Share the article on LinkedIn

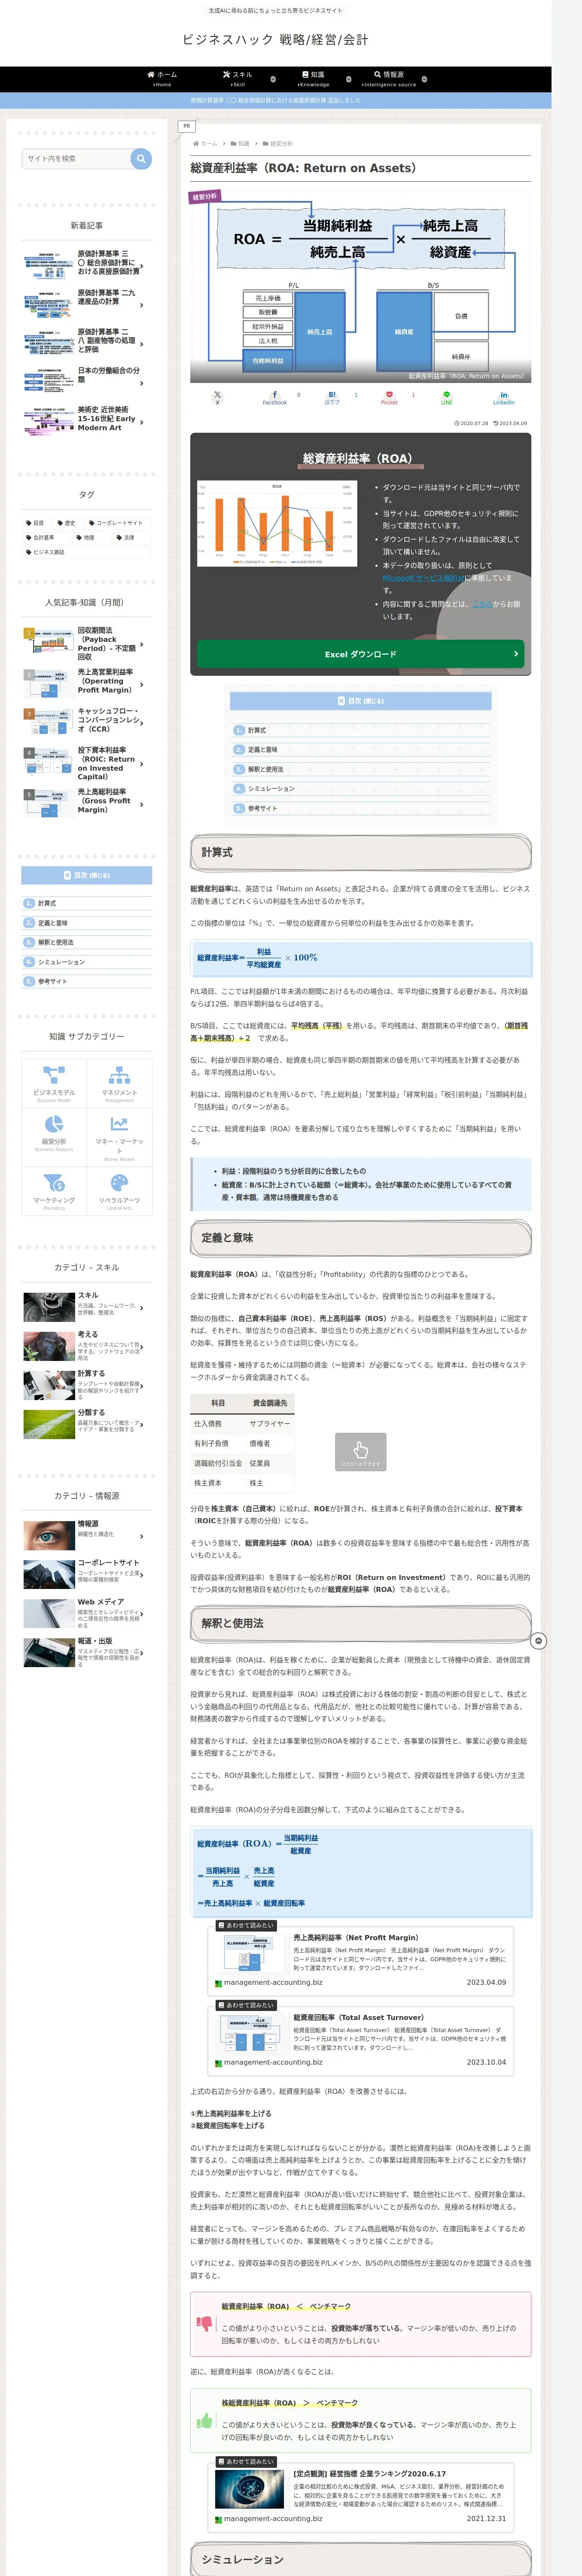coord(503,398)
